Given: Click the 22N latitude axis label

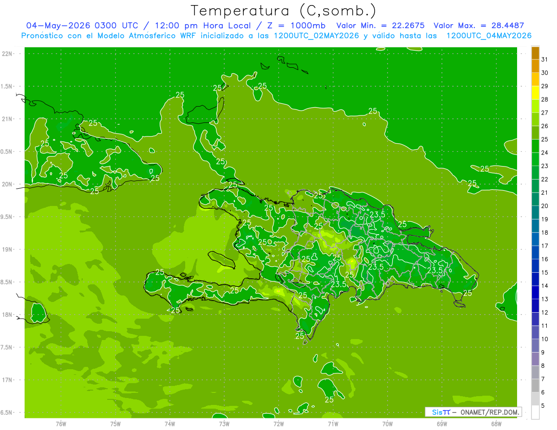Looking at the screenshot, I should pyautogui.click(x=7, y=54).
